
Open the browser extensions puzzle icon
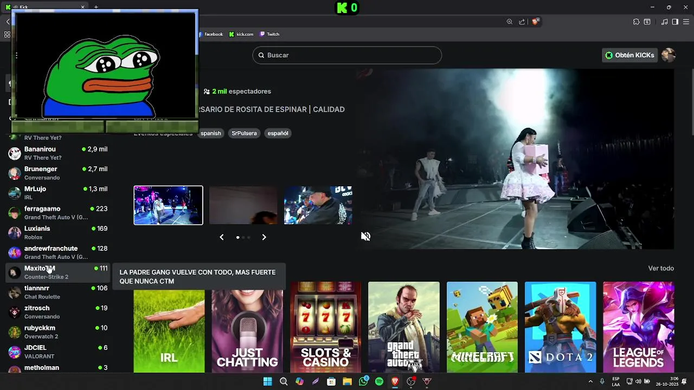click(x=636, y=22)
